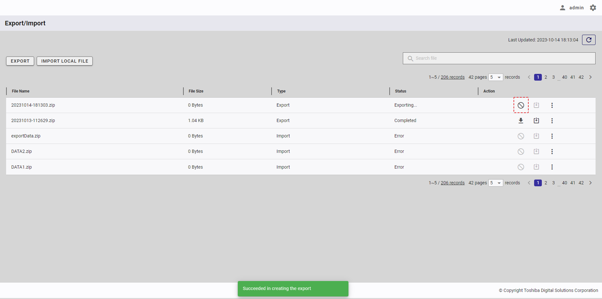Sort by File Name column header
Screen dimensions: 602x299
[21, 91]
